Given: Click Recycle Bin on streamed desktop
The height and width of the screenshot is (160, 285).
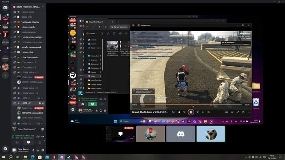Looking at the screenshot, I should [x=256, y=103].
